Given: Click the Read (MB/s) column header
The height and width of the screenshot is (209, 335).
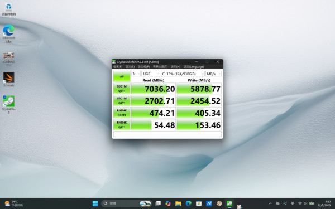Looking at the screenshot, I should 154,80.
